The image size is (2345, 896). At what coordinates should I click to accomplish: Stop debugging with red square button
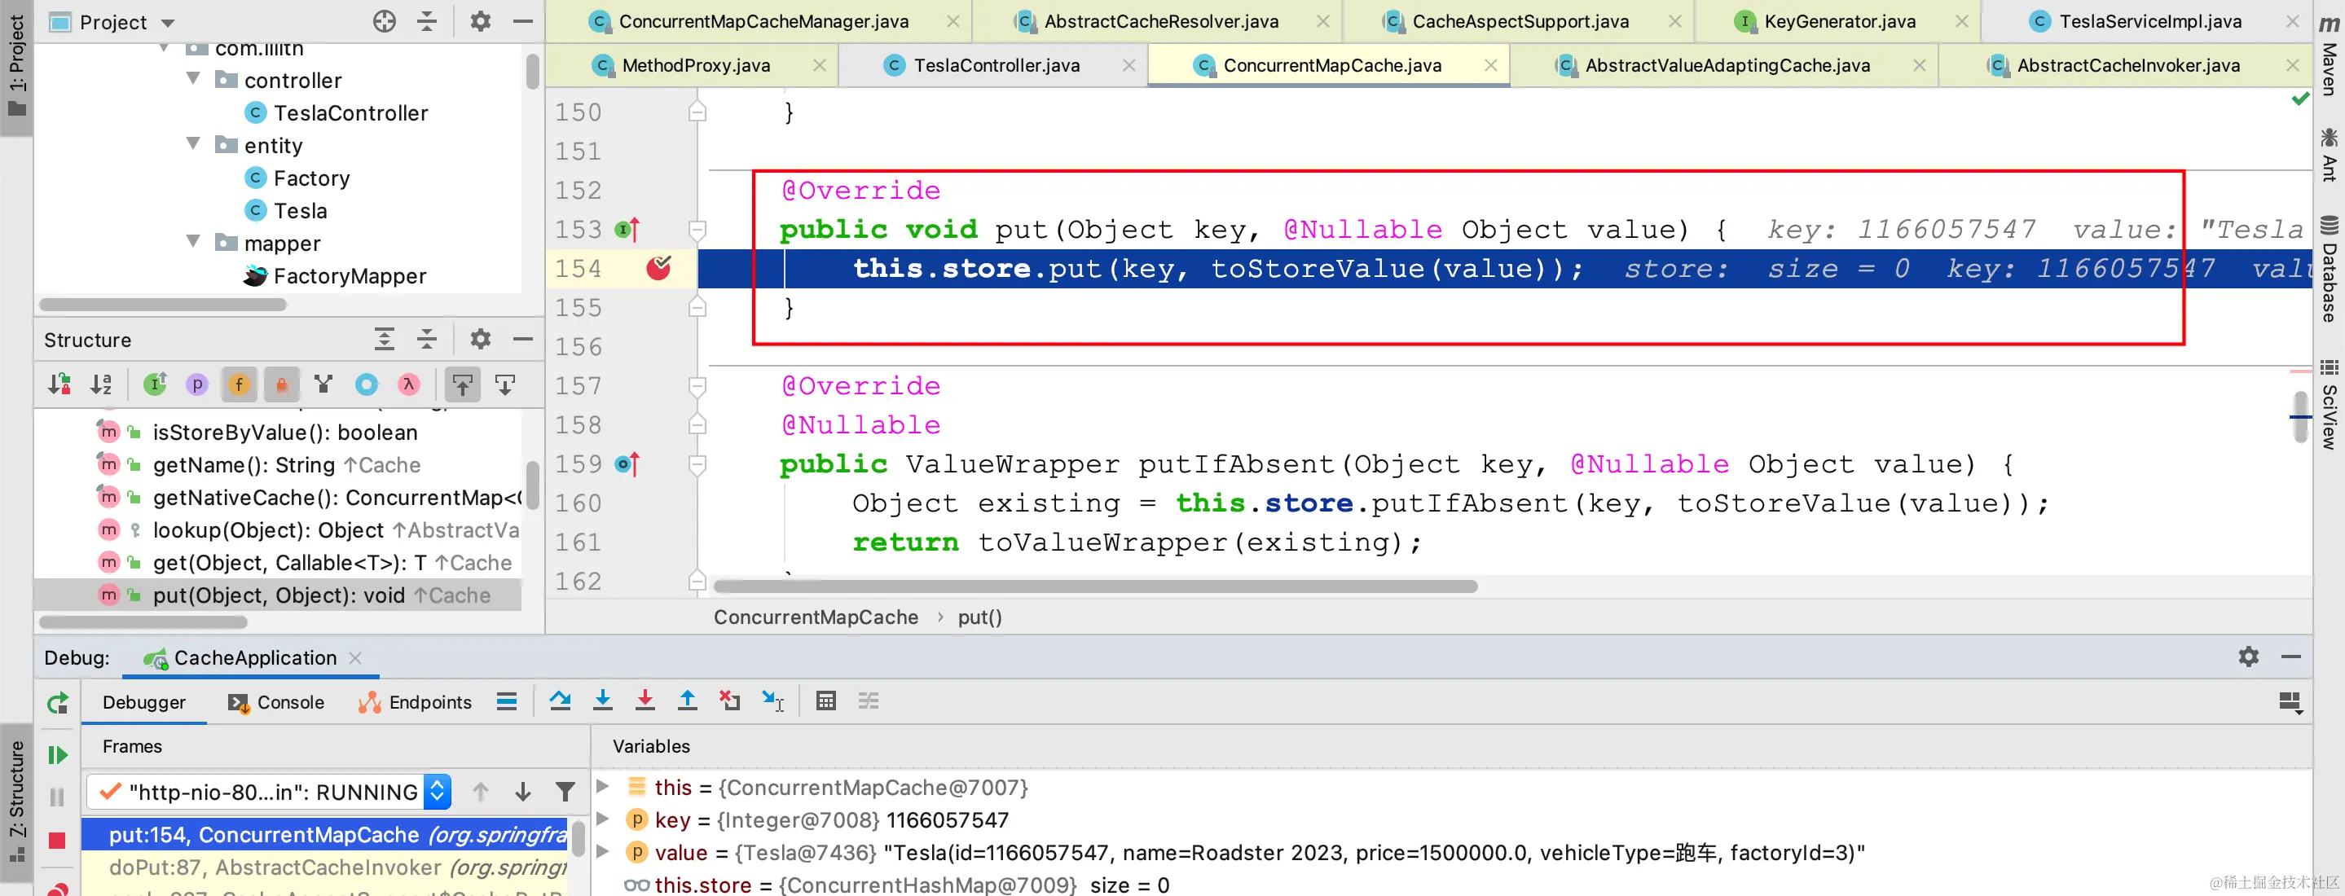(x=57, y=841)
